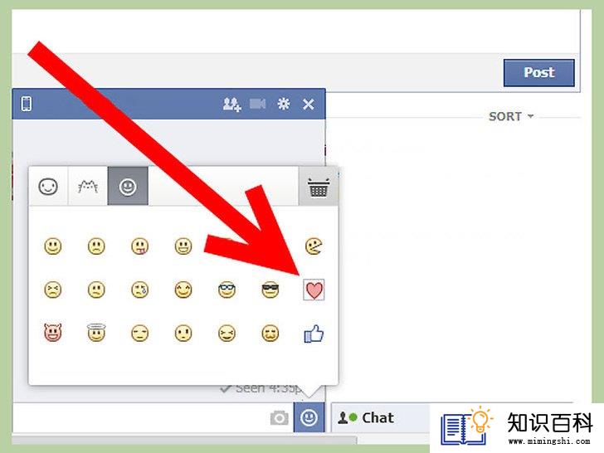Select the active emoticons tab
This screenshot has height=453, width=604.
(128, 187)
